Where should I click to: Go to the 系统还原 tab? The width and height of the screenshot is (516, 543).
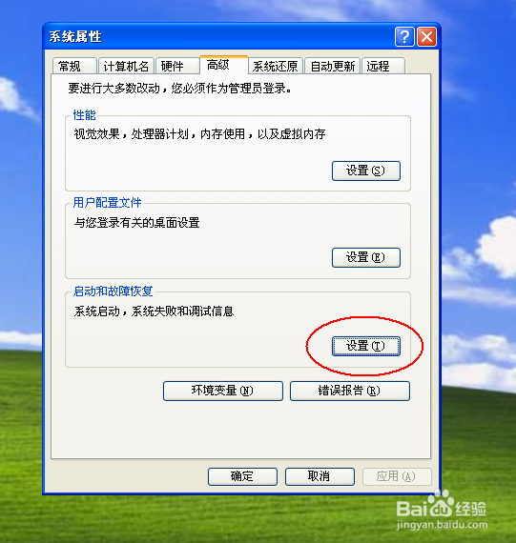(x=276, y=66)
